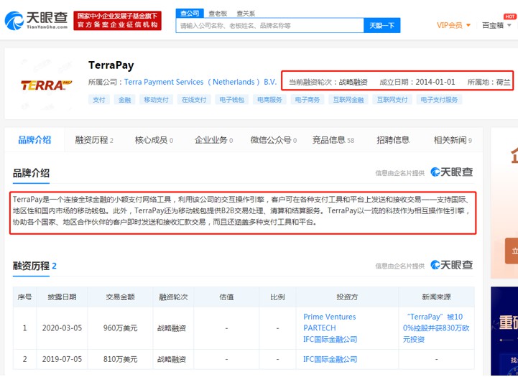Click the 移动支付 tag

click(x=156, y=100)
